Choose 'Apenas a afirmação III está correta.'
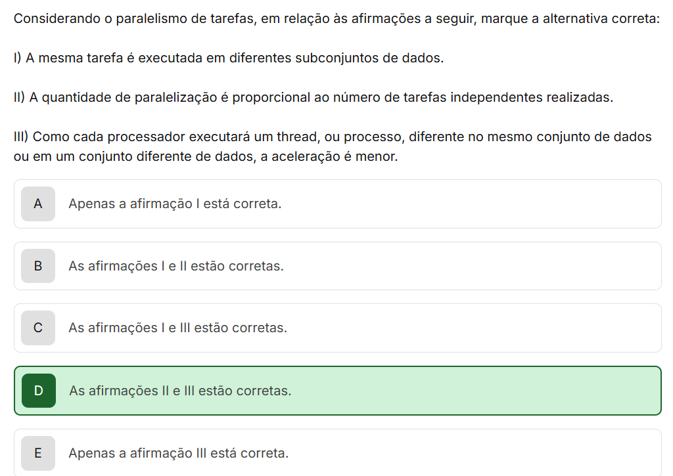 point(178,453)
